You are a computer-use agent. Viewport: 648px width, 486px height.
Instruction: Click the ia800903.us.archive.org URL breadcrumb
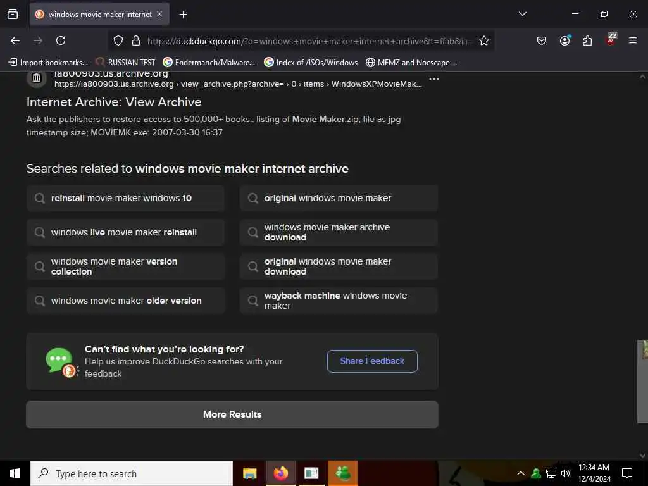238,84
